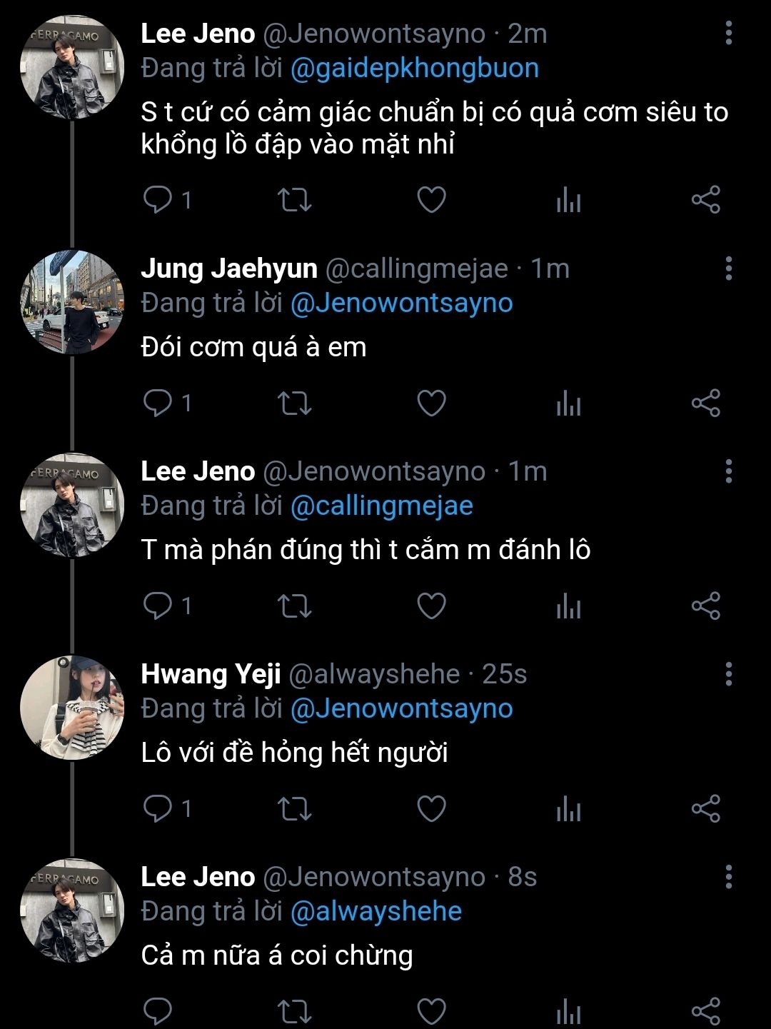771x1029 pixels.
Task: Retweet Lee Jeno's "đánh lô" reply
Action: tap(294, 606)
